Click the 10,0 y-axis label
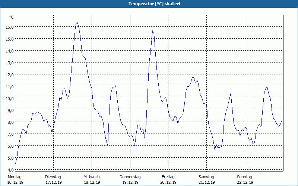Image resolution: width=298 pixels, height=186 pixels. (10, 99)
